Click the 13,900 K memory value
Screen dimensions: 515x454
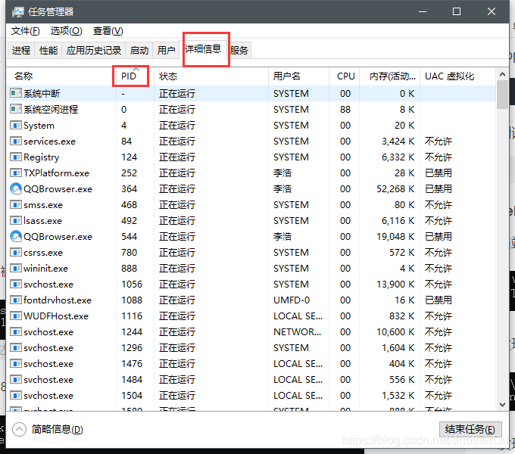click(395, 284)
